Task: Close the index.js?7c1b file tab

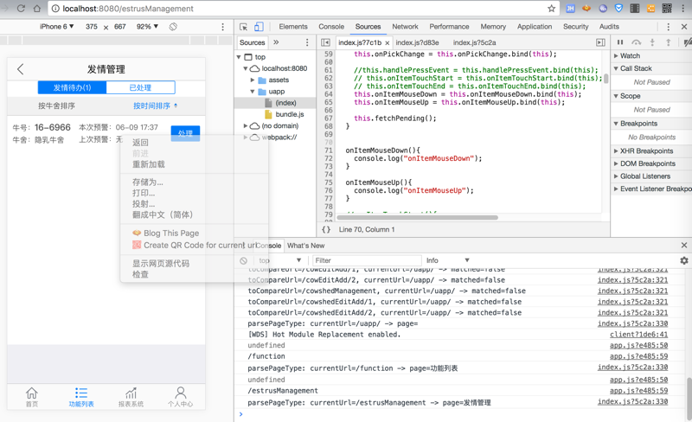Action: 387,43
